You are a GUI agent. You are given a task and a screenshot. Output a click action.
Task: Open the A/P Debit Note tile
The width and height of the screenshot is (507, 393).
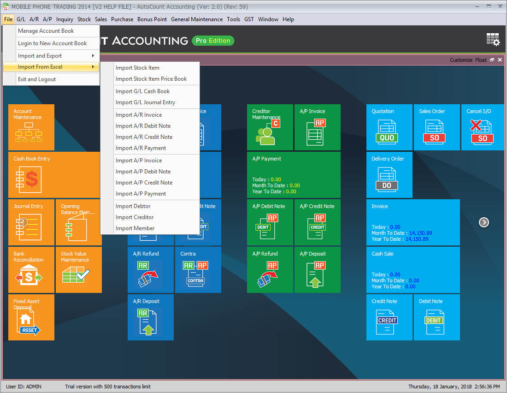(270, 222)
